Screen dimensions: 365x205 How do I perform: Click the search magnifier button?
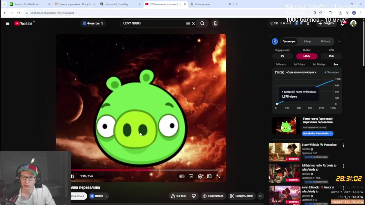coord(202,23)
